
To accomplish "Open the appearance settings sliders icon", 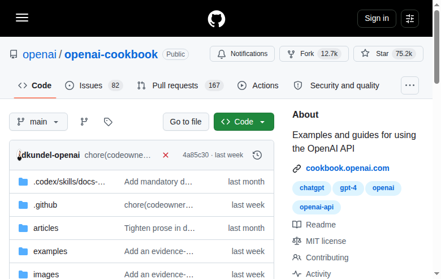I will (x=410, y=19).
